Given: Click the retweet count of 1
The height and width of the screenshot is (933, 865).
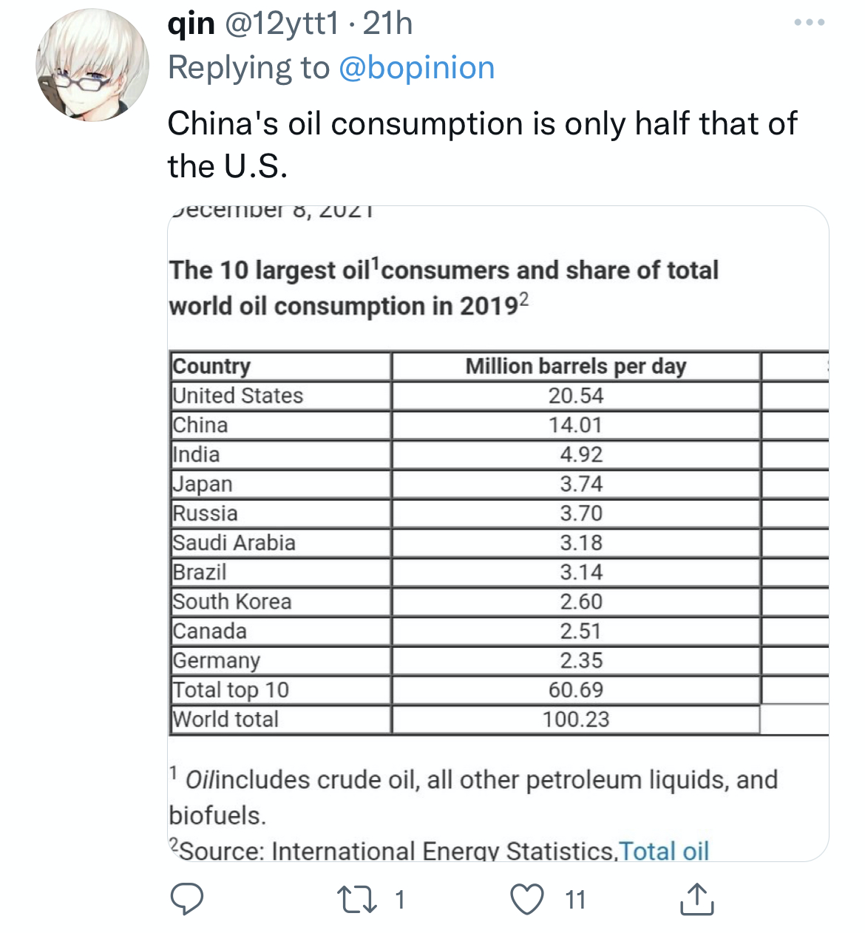Looking at the screenshot, I should coord(400,899).
